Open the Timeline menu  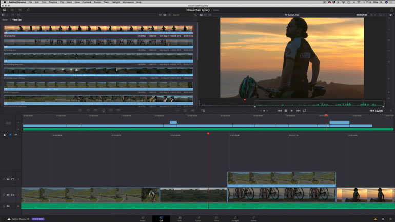[x=53, y=2]
